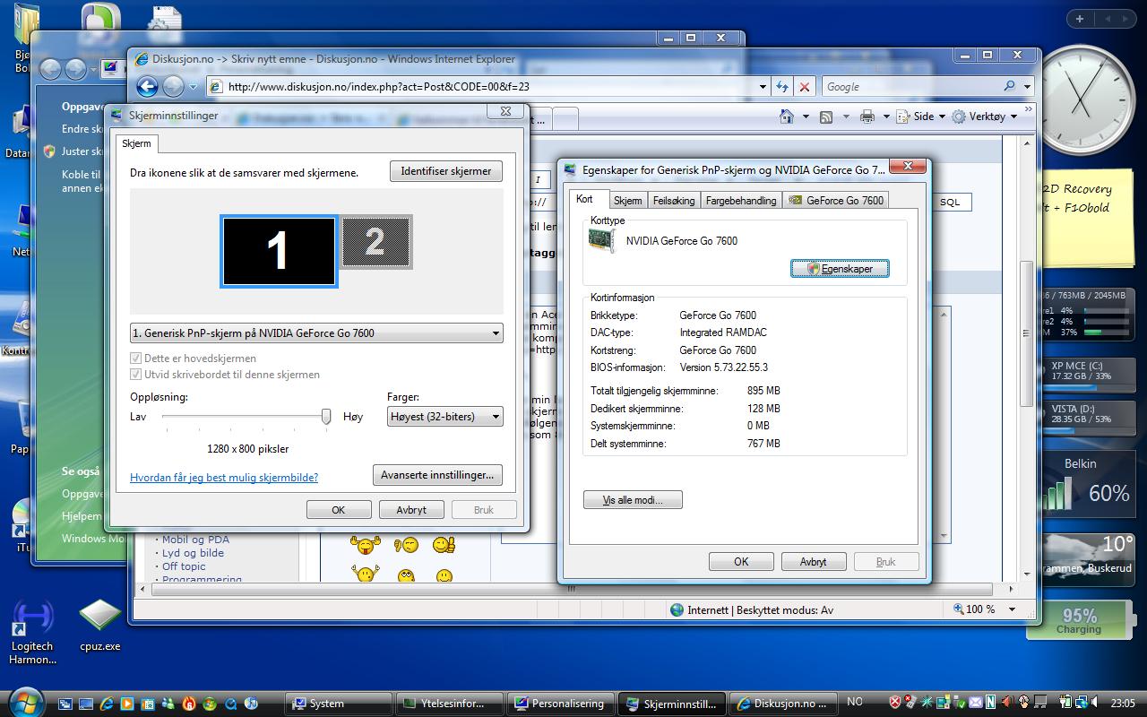Click the battery 95% Charging gadget
Image resolution: width=1147 pixels, height=717 pixels.
[x=1079, y=620]
